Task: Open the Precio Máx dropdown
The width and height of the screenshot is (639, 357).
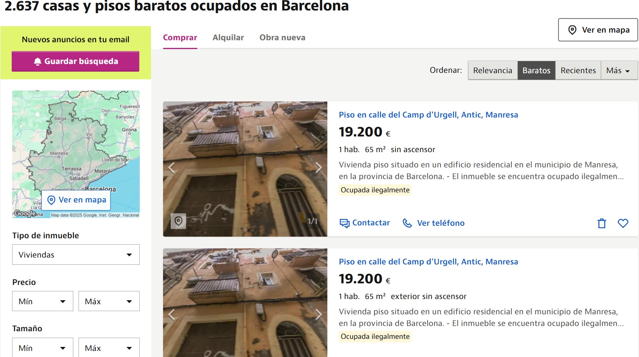Action: click(x=109, y=301)
